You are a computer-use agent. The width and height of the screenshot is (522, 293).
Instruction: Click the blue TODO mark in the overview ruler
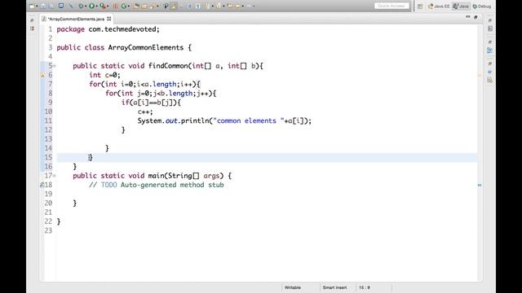(480, 185)
